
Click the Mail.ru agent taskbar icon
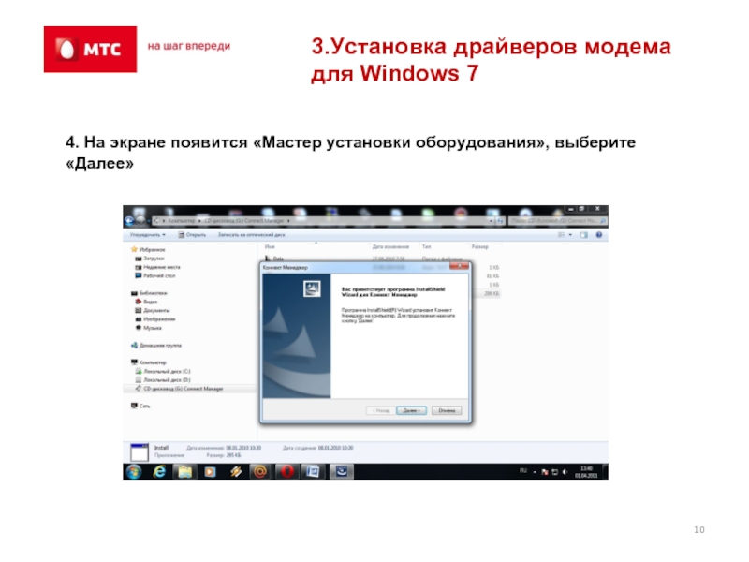tap(260, 472)
